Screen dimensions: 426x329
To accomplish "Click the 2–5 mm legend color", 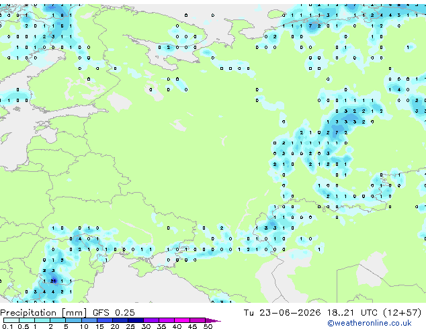I will pyautogui.click(x=58, y=320).
